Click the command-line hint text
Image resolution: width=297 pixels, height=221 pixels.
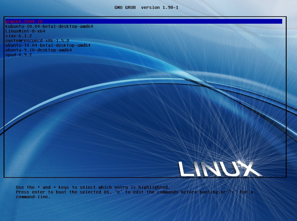(33, 196)
